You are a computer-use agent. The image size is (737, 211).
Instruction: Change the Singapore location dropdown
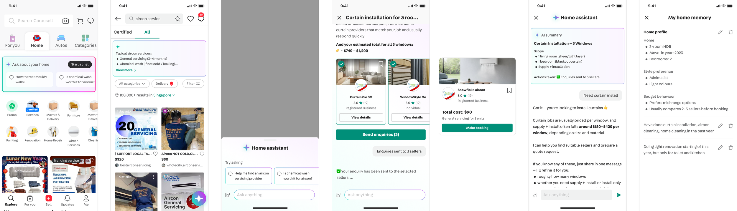click(x=164, y=95)
